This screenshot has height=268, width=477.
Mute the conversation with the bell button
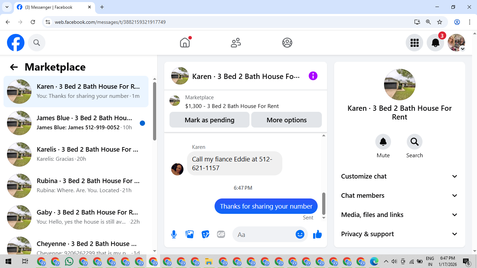(x=383, y=142)
